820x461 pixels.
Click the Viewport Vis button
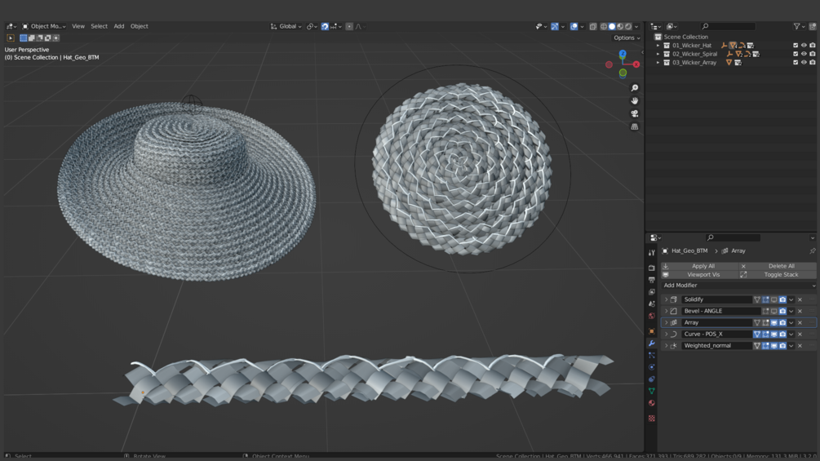coord(699,274)
